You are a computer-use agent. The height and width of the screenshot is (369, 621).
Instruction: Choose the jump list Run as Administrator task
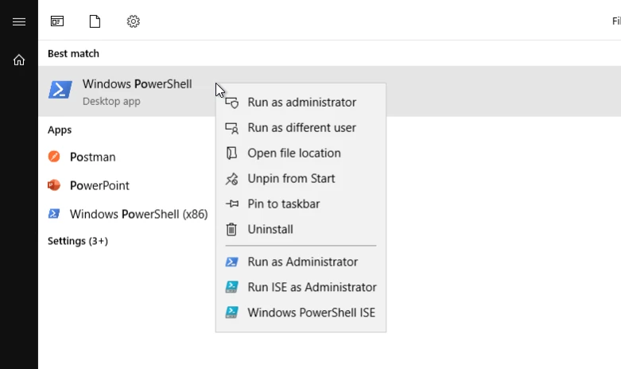[301, 262]
